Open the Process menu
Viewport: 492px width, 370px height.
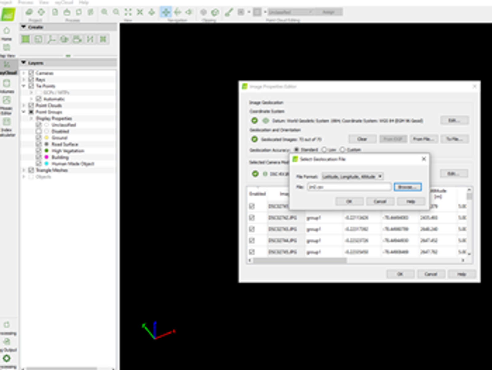[x=26, y=2]
